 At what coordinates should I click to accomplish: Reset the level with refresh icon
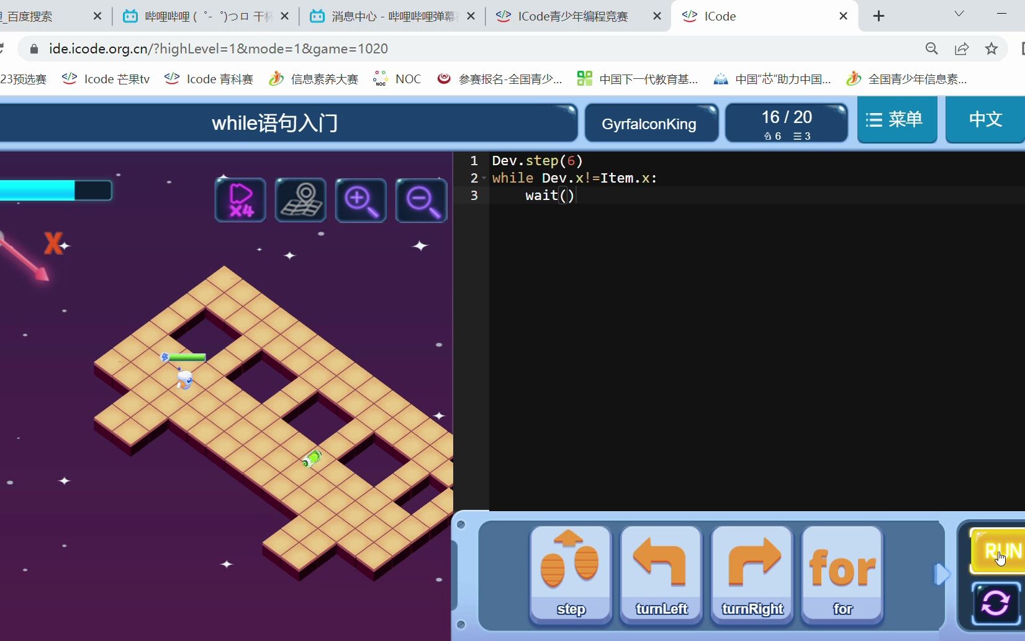996,603
